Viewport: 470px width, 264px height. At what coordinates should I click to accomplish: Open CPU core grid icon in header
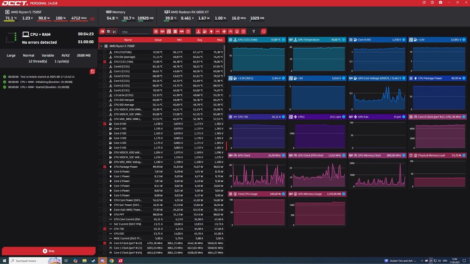click(x=92, y=19)
